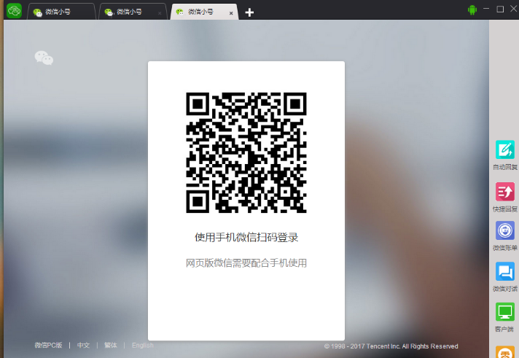
Task: Click the 网页版微信需要配合手机使用 text
Action: pos(246,263)
